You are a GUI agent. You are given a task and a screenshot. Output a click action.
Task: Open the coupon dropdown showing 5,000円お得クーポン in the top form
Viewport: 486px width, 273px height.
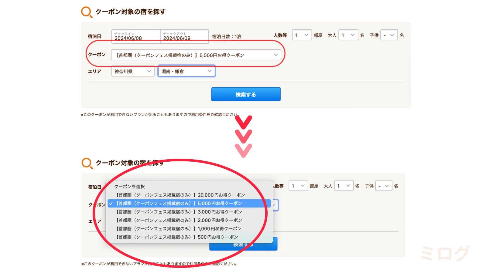pos(196,55)
